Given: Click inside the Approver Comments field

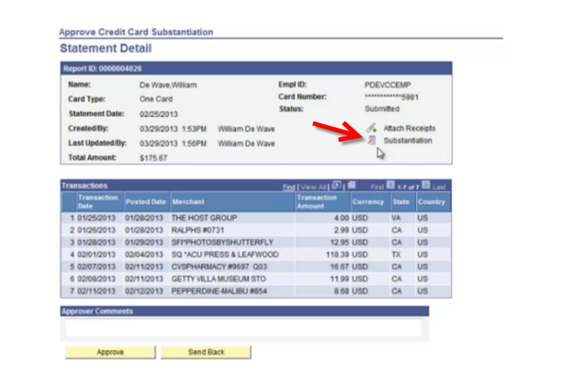Looking at the screenshot, I should tap(244, 328).
